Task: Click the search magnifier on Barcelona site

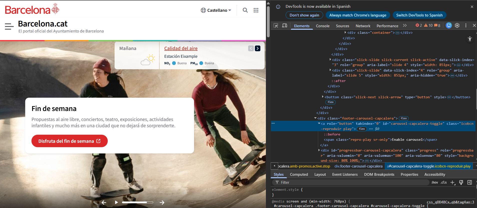Action: [245, 10]
